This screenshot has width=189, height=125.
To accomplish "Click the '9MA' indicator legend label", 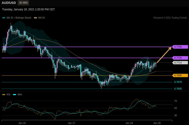I will tap(20, 95).
